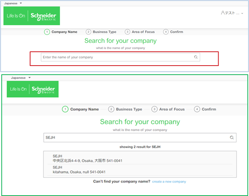Choose SEJH result with address 中央区北浜4-4-9
Screen dimensions: 249x196
coord(140,159)
